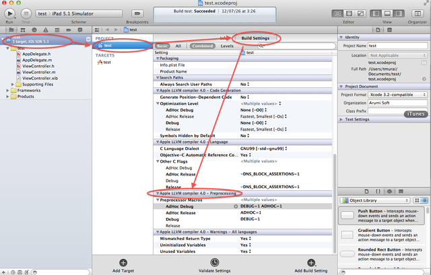Toggle the Utilities pane view button
This screenshot has height=275, width=431.
[399, 13]
